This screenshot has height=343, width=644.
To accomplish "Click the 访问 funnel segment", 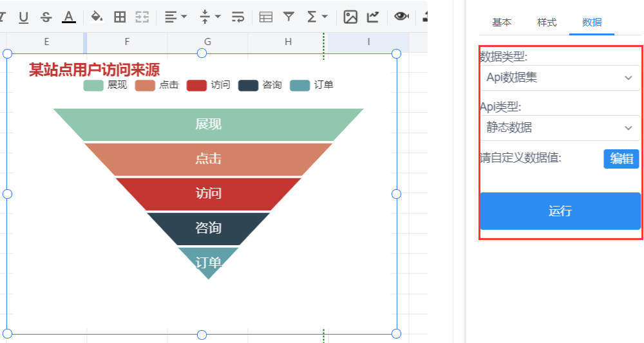I will [x=208, y=194].
